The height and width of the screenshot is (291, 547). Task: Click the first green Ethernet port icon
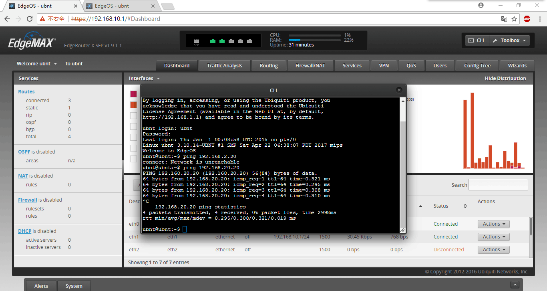pos(213,41)
